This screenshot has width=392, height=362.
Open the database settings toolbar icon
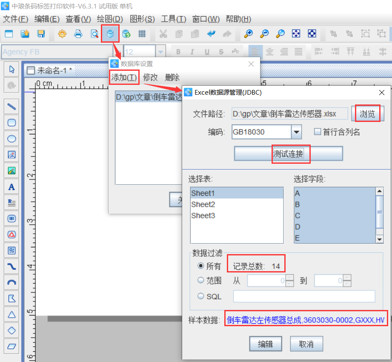tap(110, 34)
